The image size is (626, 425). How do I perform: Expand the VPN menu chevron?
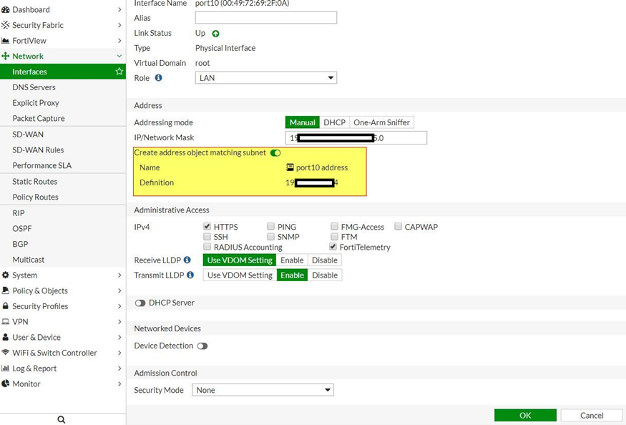[119, 321]
